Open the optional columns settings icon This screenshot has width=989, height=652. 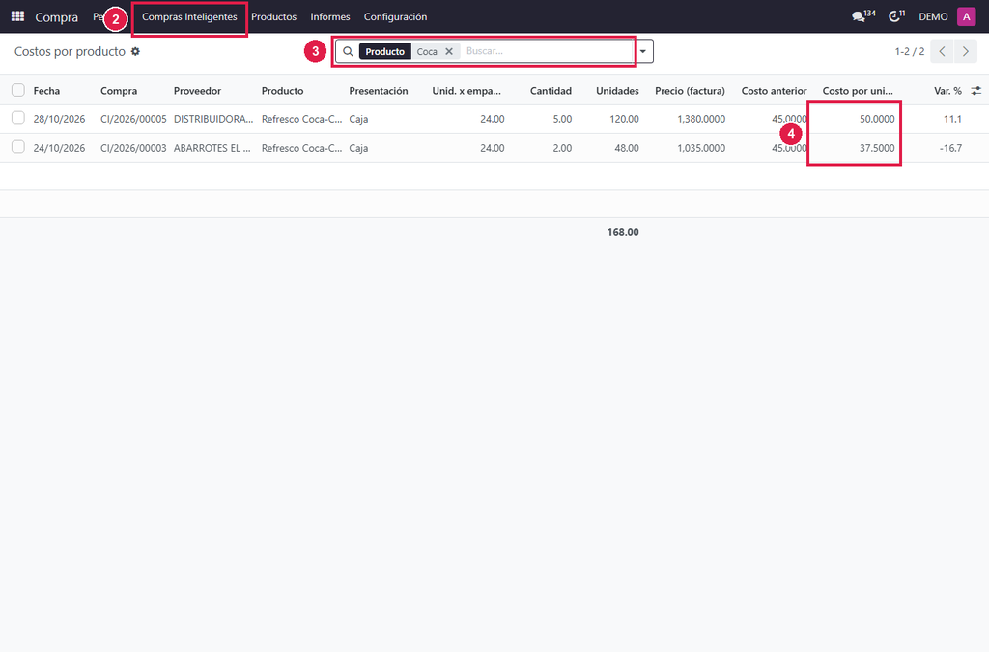tap(975, 91)
